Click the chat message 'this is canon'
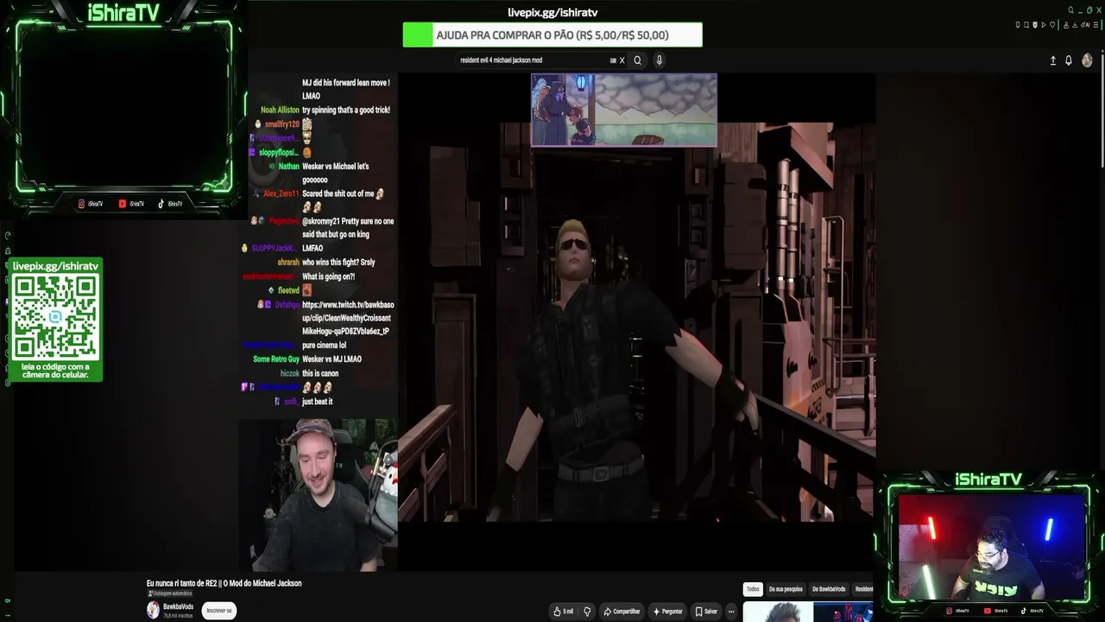Viewport: 1105px width, 622px height. pos(320,374)
